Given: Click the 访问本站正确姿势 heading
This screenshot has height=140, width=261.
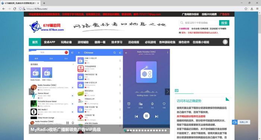Looking at the screenshot, I should 189,101.
